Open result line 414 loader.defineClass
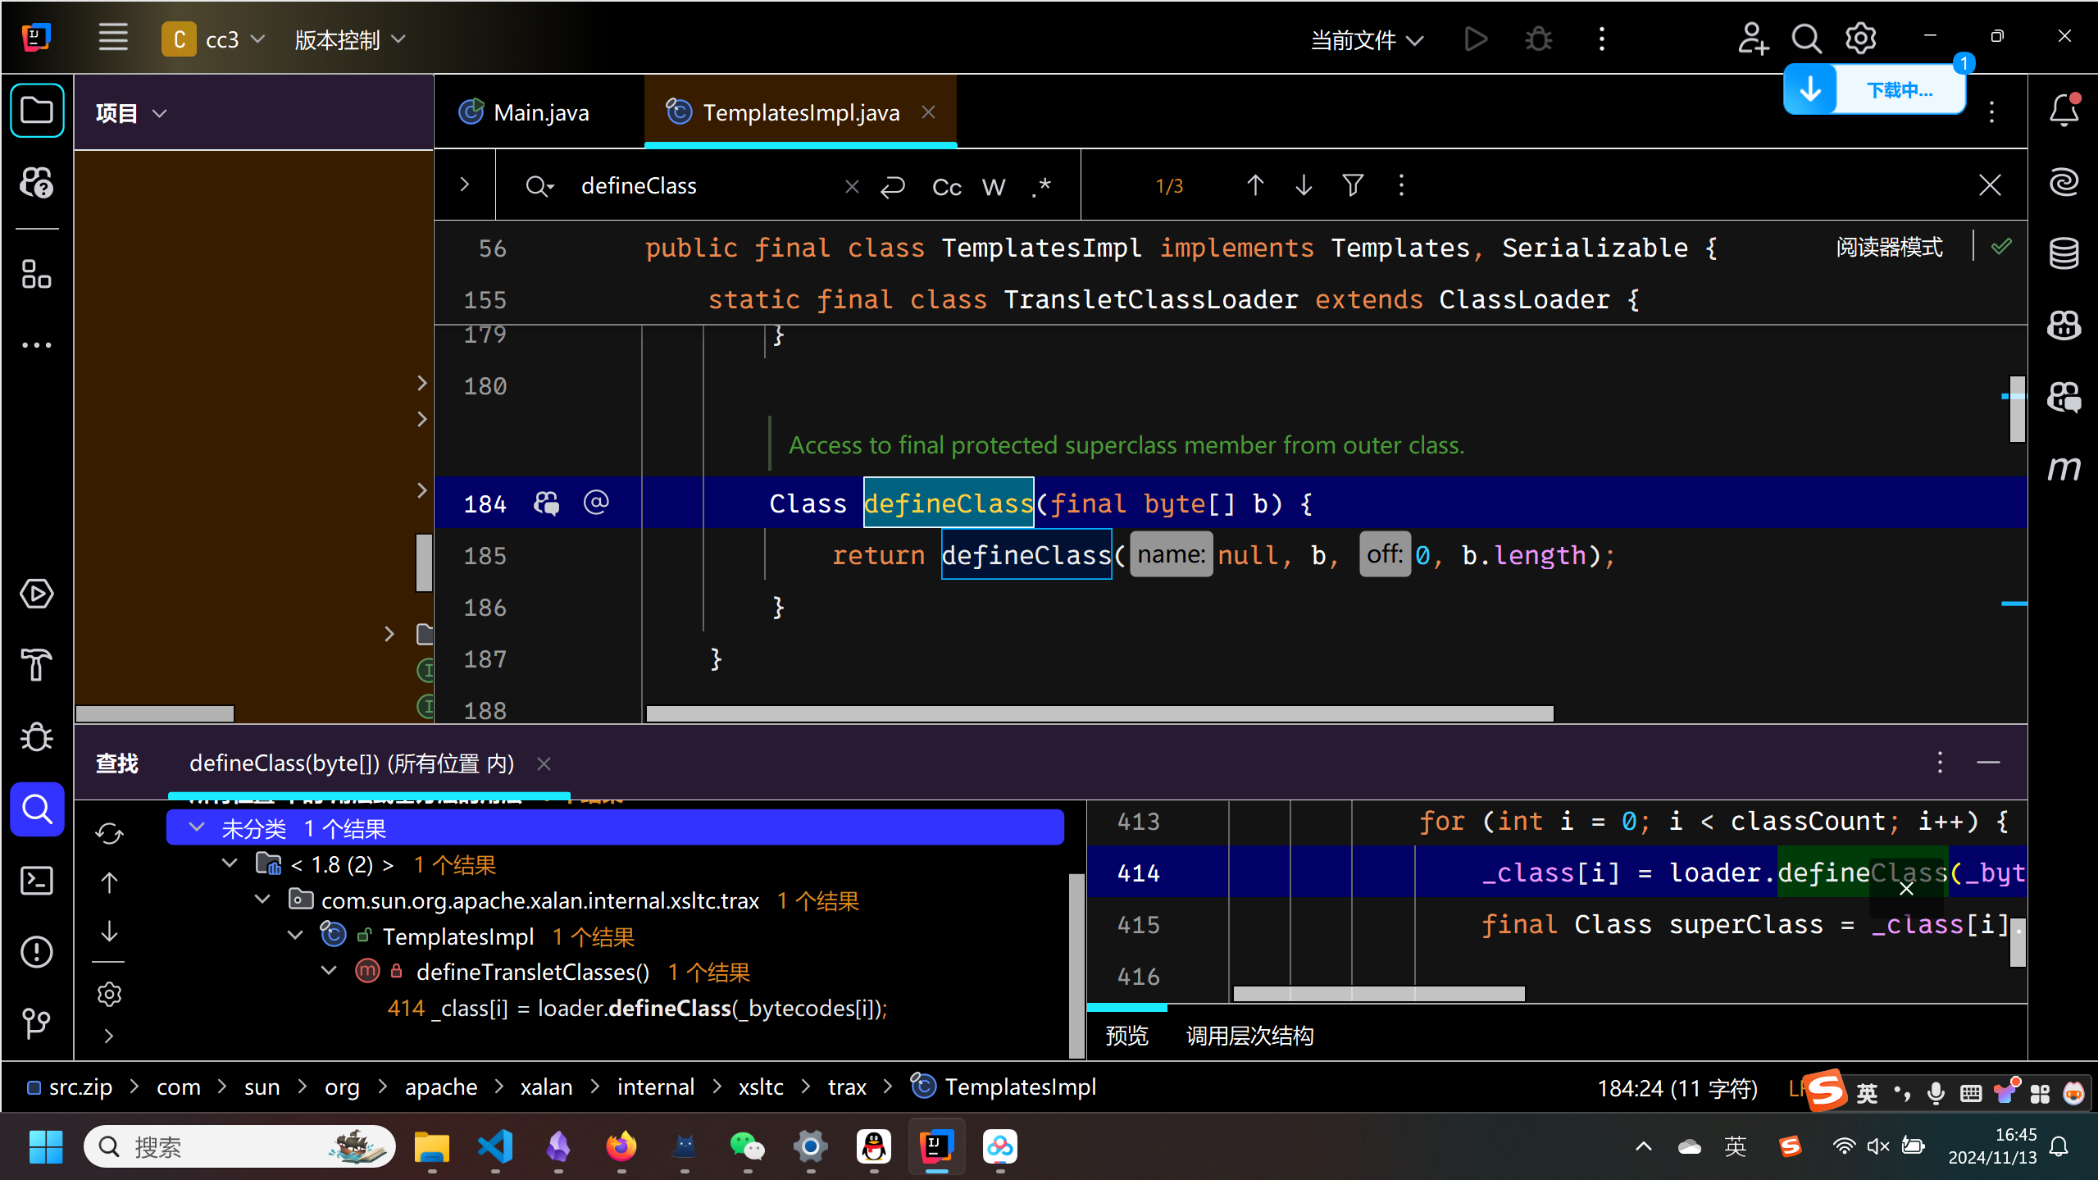This screenshot has height=1180, width=2098. coord(637,1008)
